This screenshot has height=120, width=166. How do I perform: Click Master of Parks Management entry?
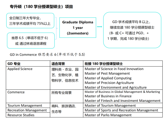click(x=108, y=115)
